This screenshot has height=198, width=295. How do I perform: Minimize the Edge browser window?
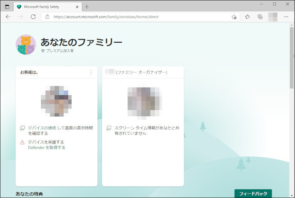[x=261, y=4]
